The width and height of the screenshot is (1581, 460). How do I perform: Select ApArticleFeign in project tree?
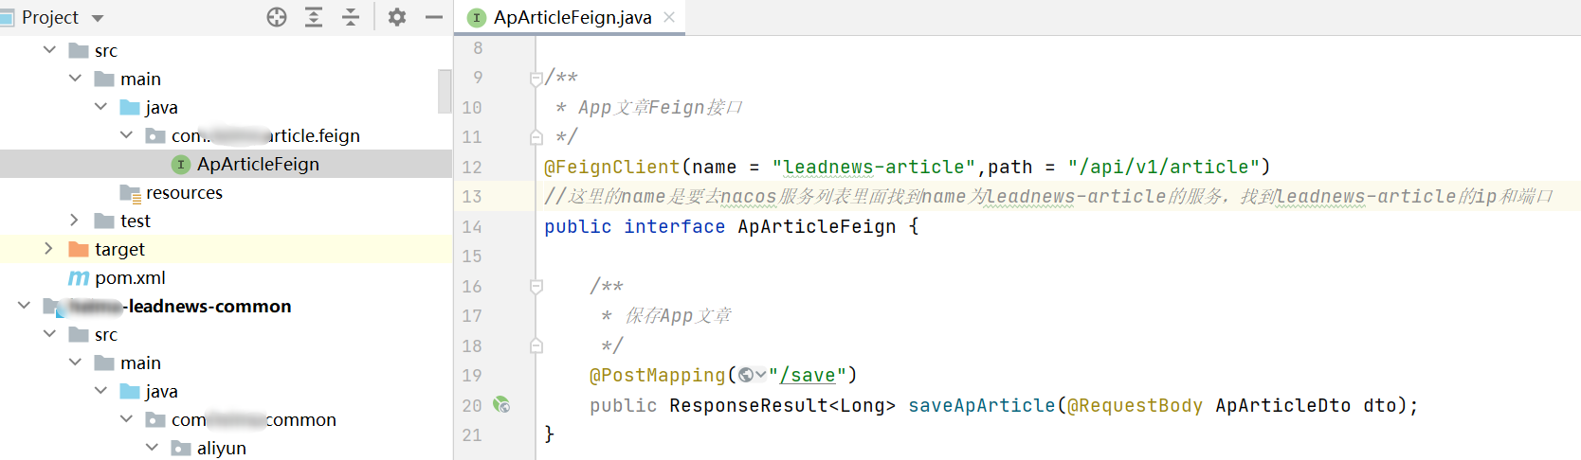[258, 165]
